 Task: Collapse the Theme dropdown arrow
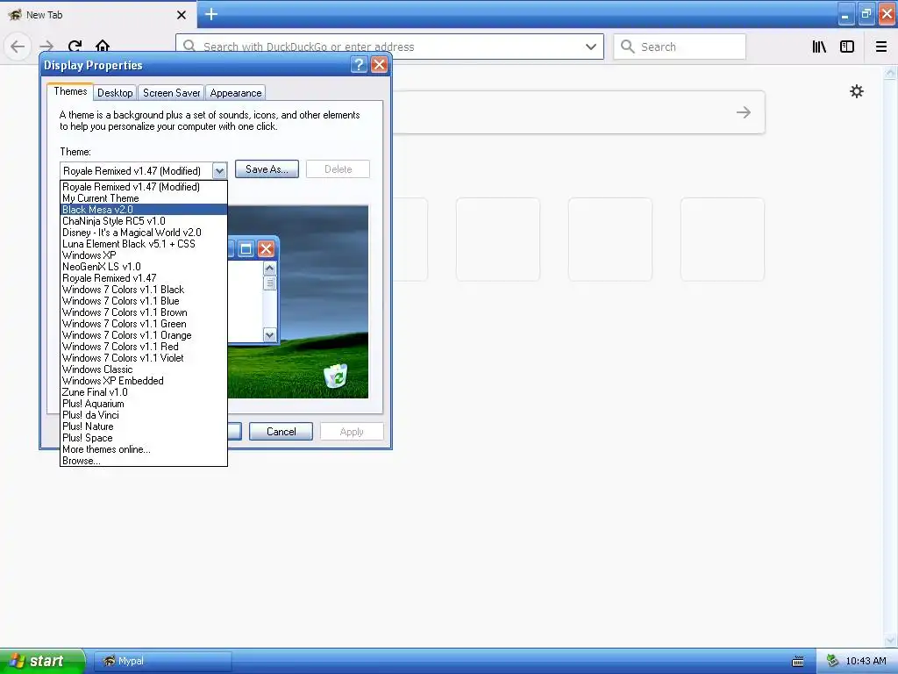click(219, 171)
